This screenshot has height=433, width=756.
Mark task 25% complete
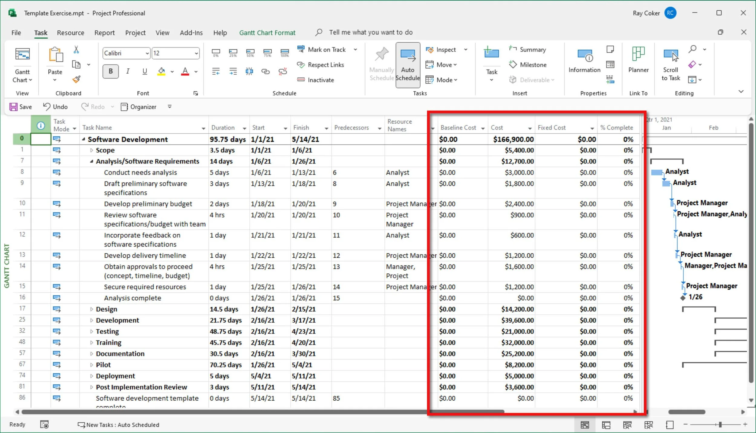coord(233,53)
